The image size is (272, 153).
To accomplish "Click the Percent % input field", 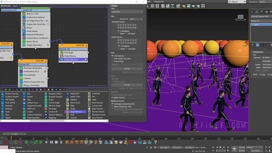I will [136, 19].
